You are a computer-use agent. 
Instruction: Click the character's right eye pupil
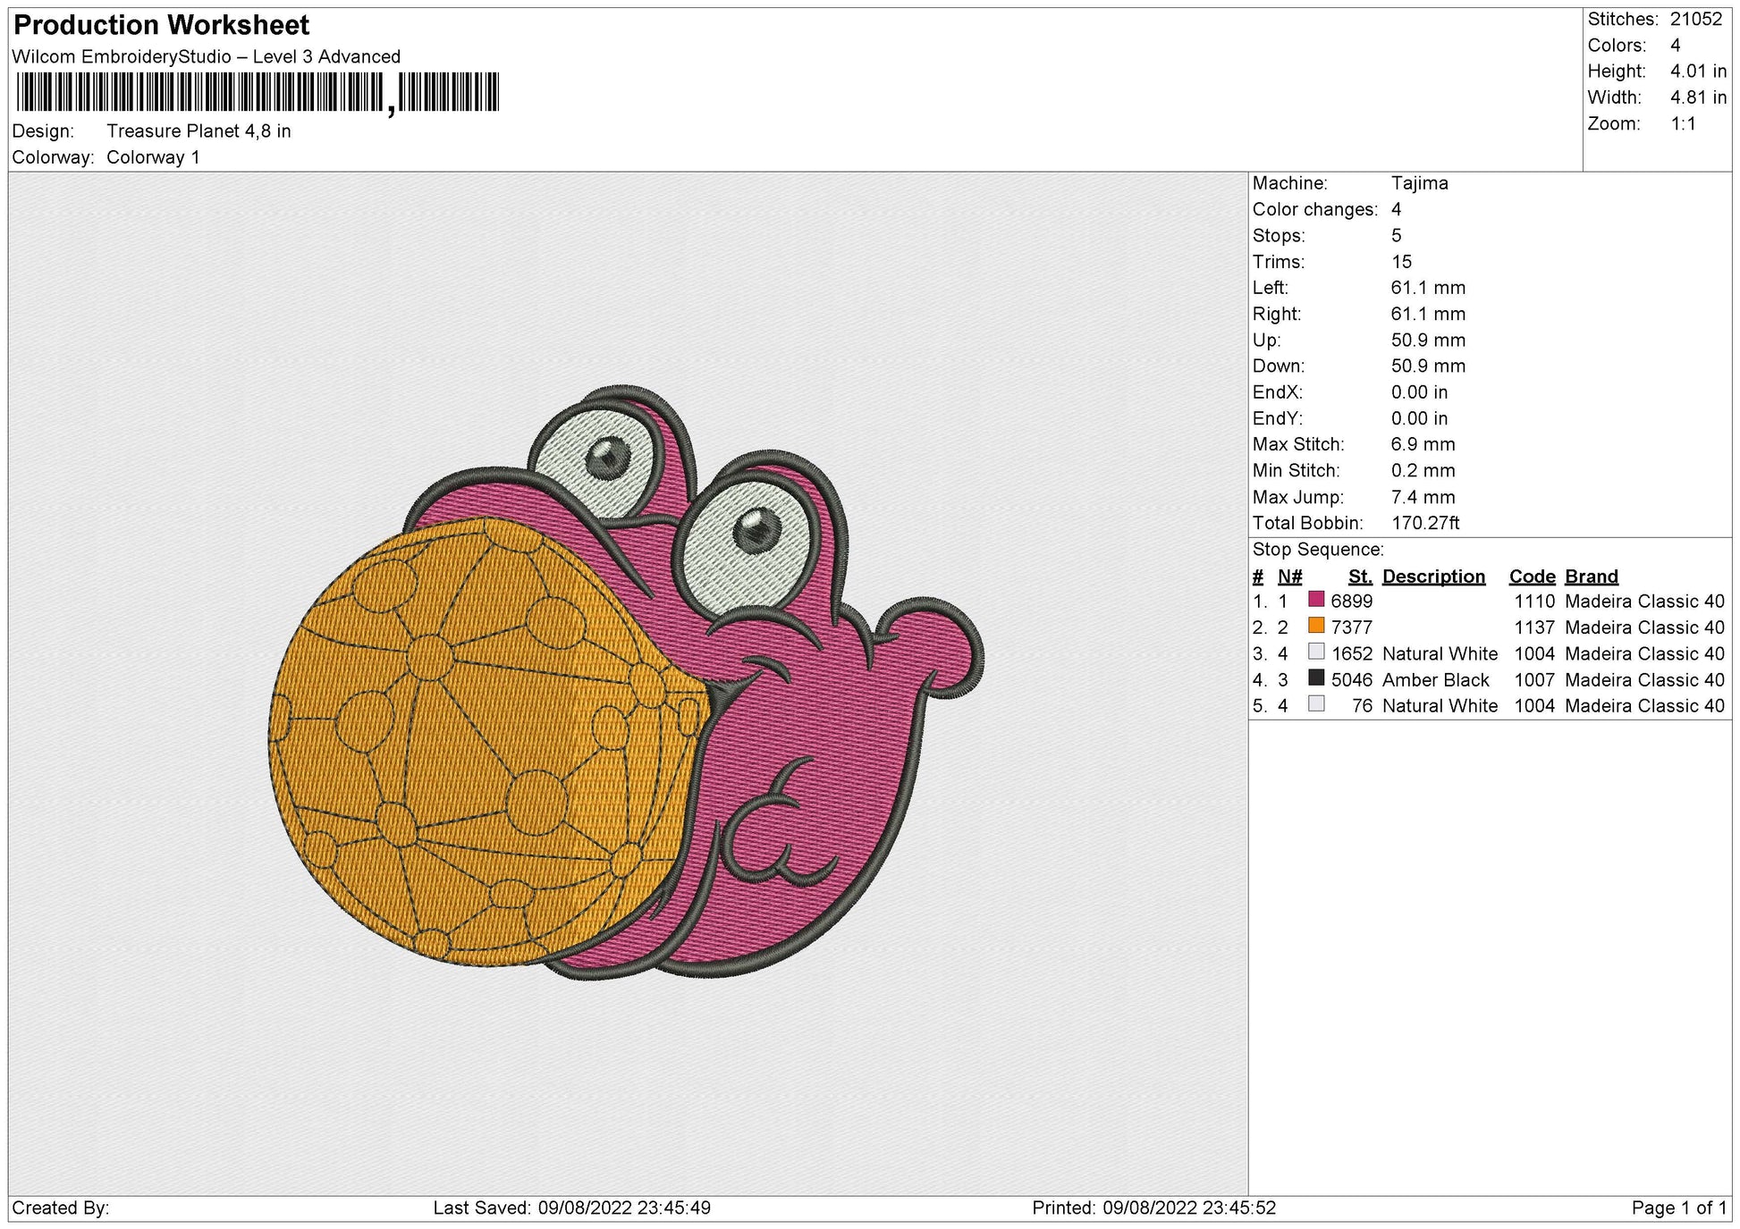(756, 529)
